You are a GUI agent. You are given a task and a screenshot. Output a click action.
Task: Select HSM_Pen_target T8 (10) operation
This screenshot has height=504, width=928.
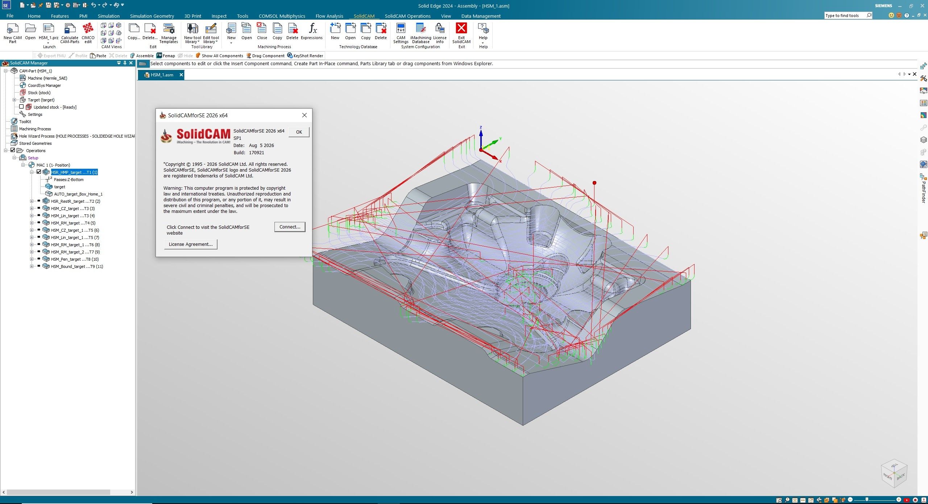tap(75, 259)
